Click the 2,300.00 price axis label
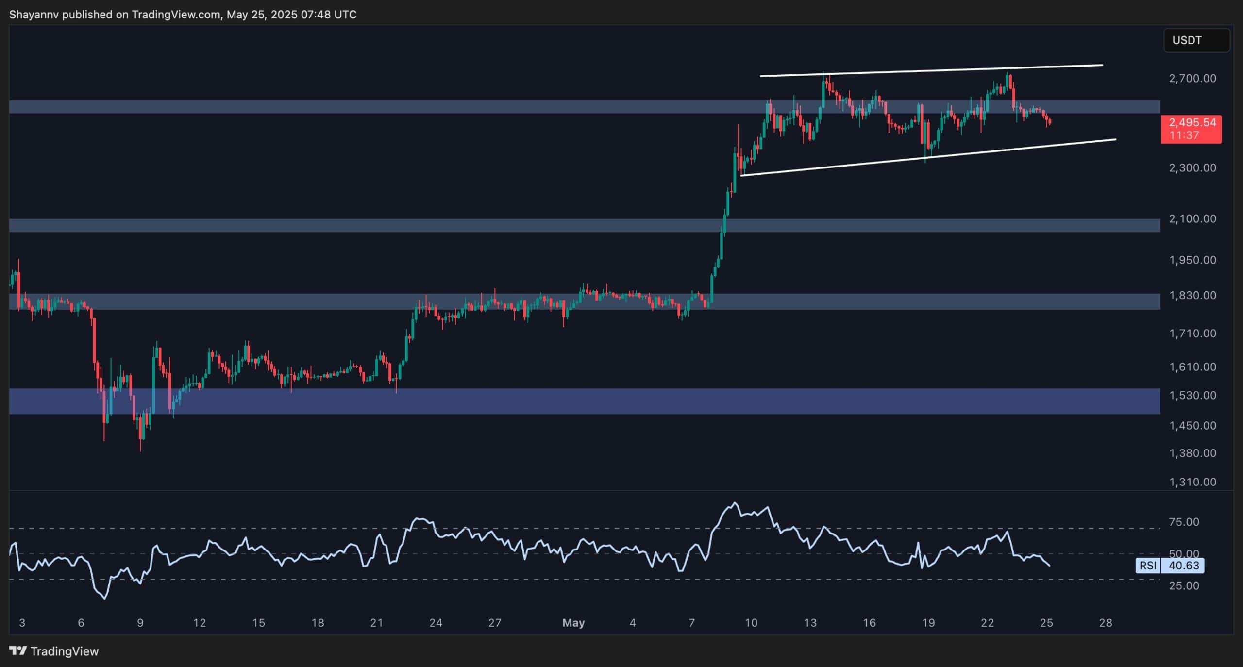Screen dimensions: 1243x667 [x=1193, y=168]
